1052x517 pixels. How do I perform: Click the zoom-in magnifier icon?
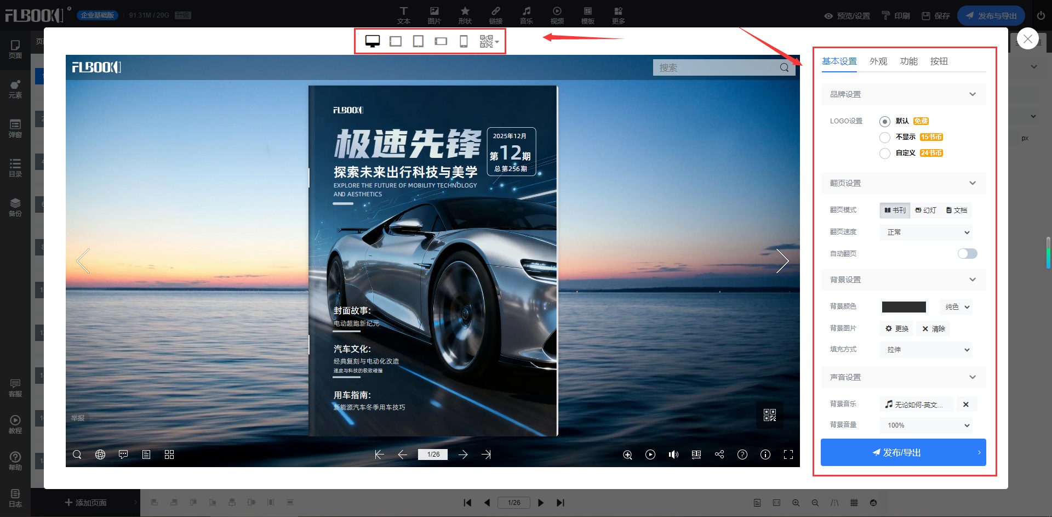(x=627, y=454)
